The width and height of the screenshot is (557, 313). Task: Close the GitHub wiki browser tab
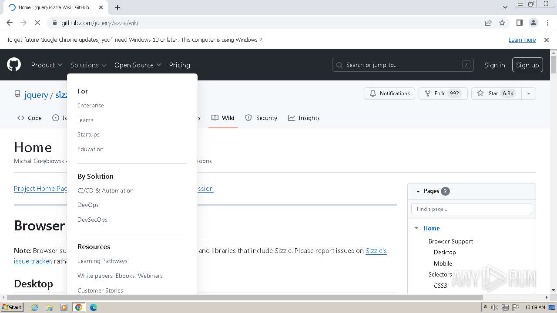tap(101, 7)
